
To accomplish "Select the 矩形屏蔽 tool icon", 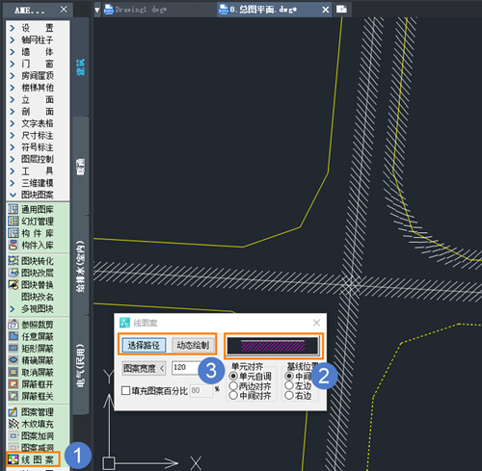I will [13, 349].
